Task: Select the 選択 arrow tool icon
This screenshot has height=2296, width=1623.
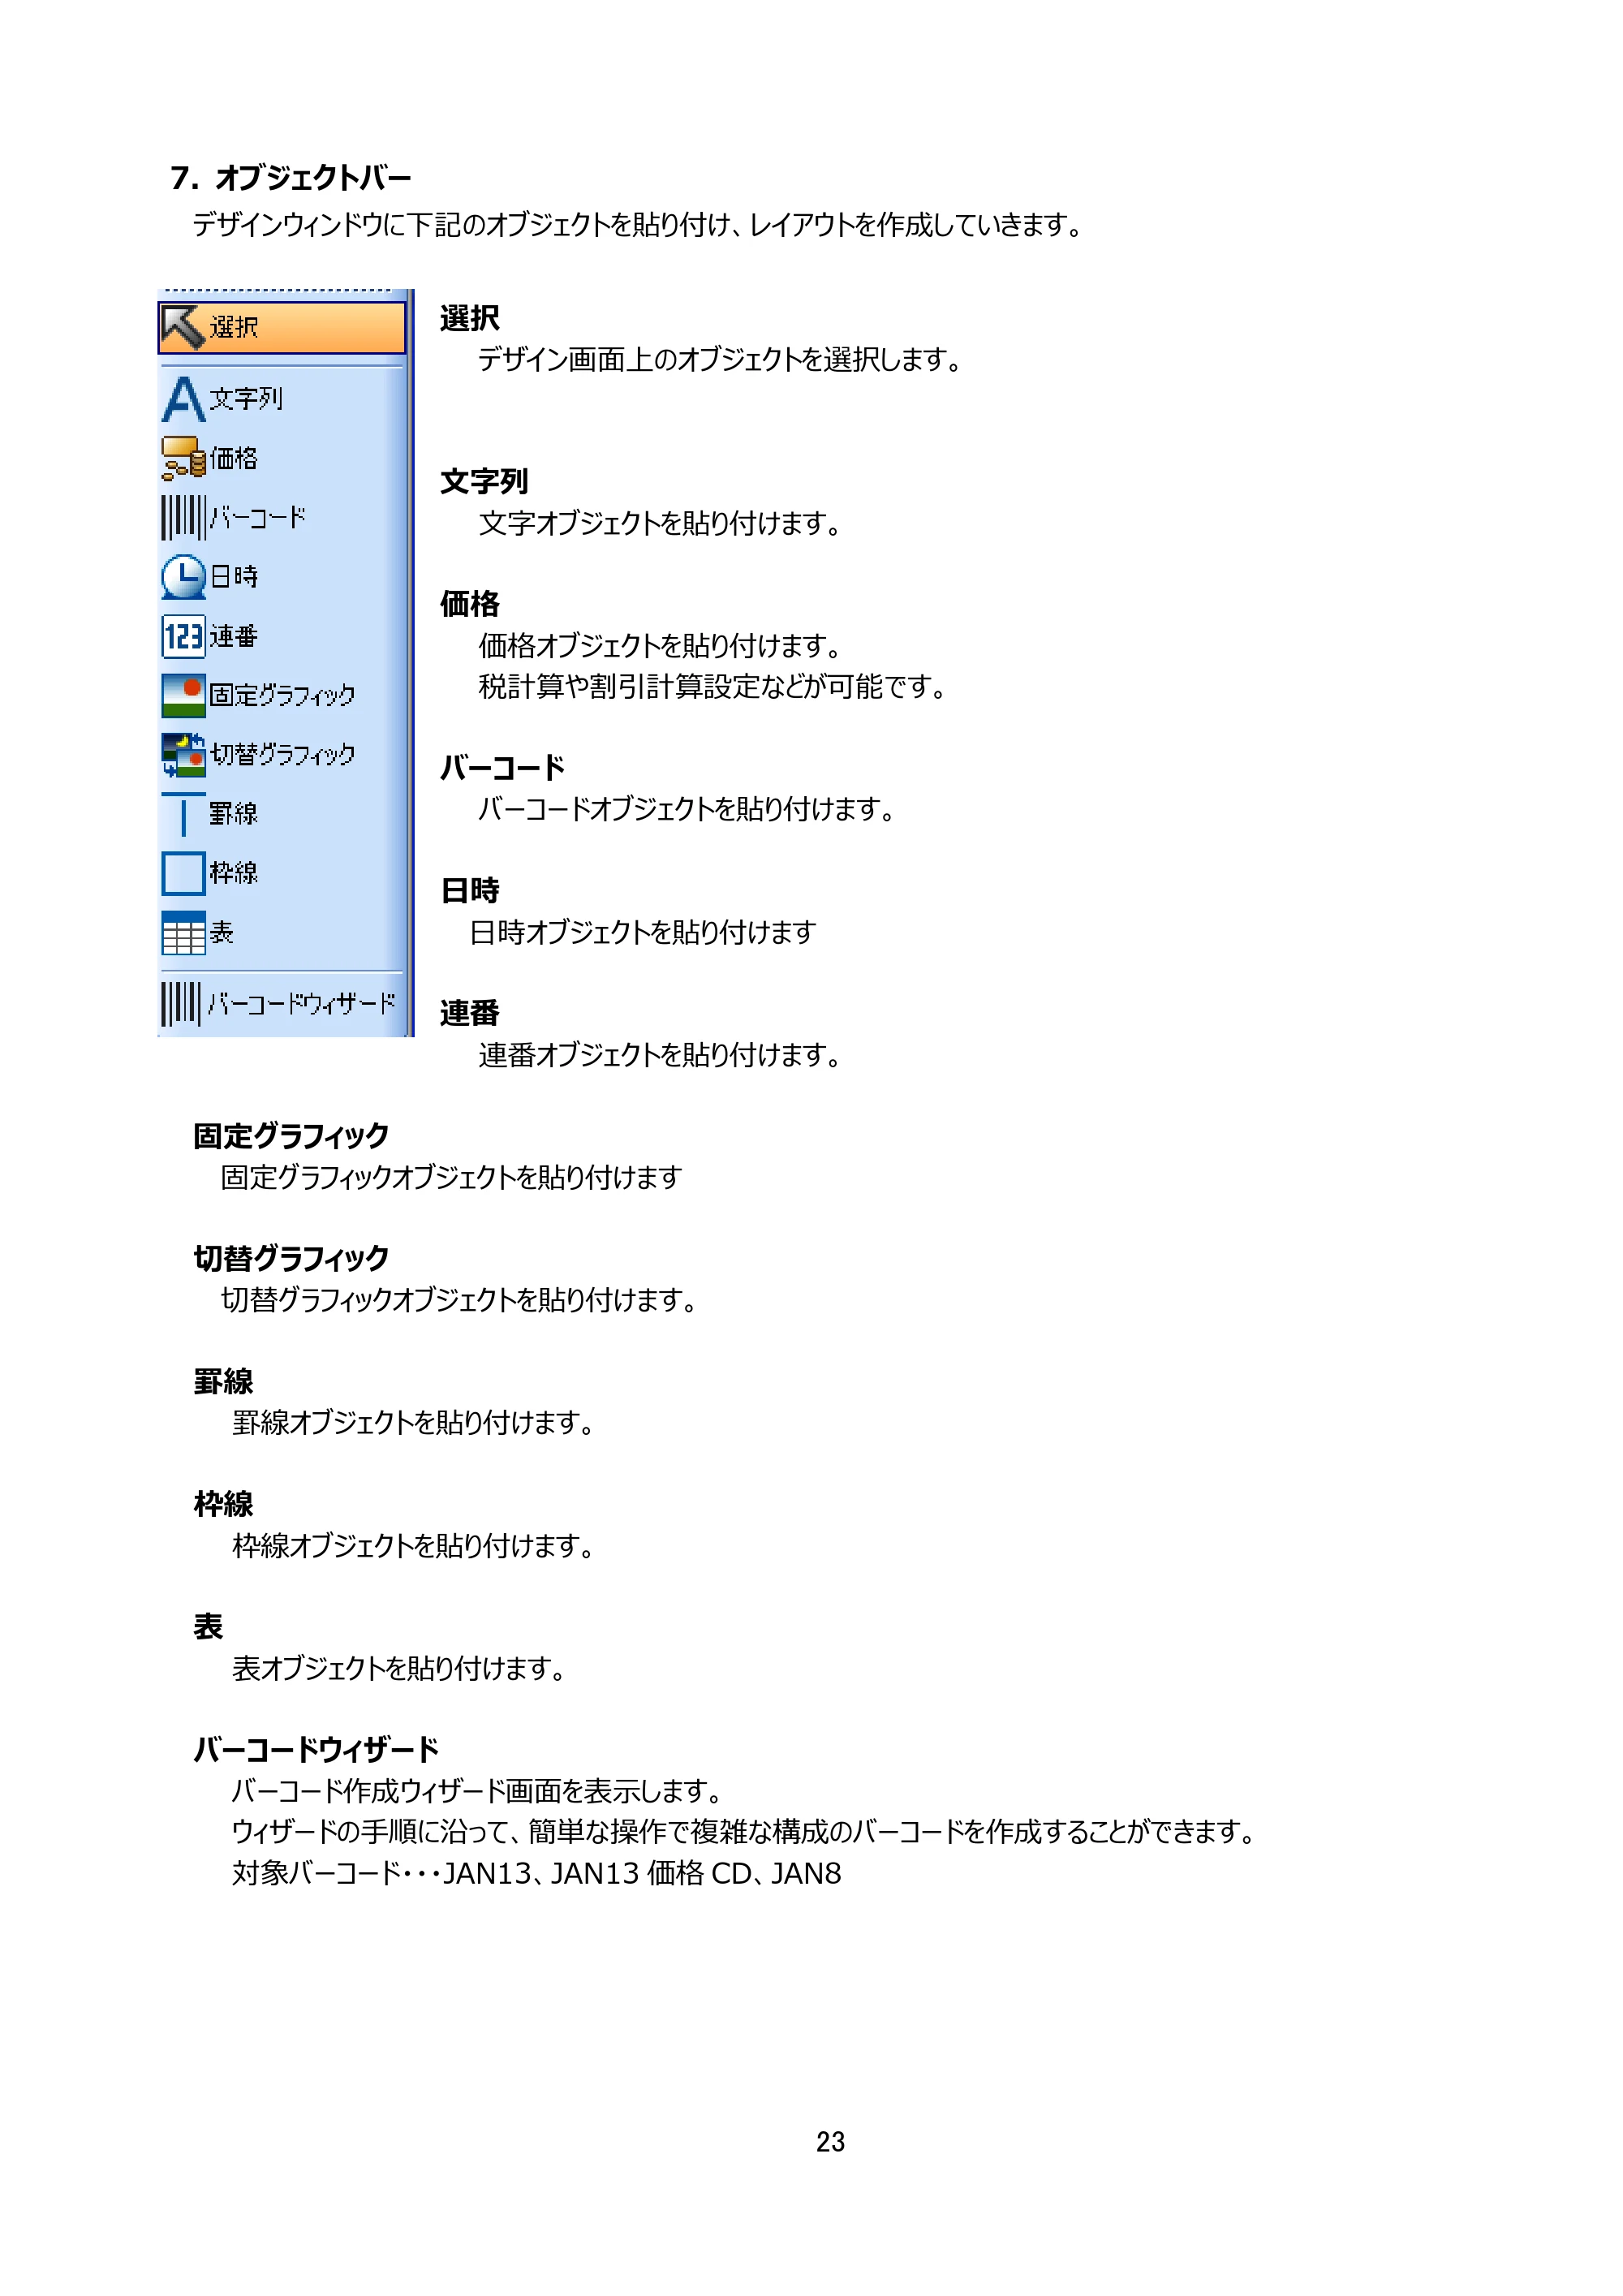Action: click(x=182, y=328)
